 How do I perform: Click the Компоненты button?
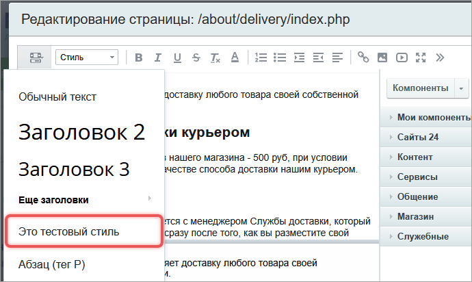pyautogui.click(x=420, y=88)
